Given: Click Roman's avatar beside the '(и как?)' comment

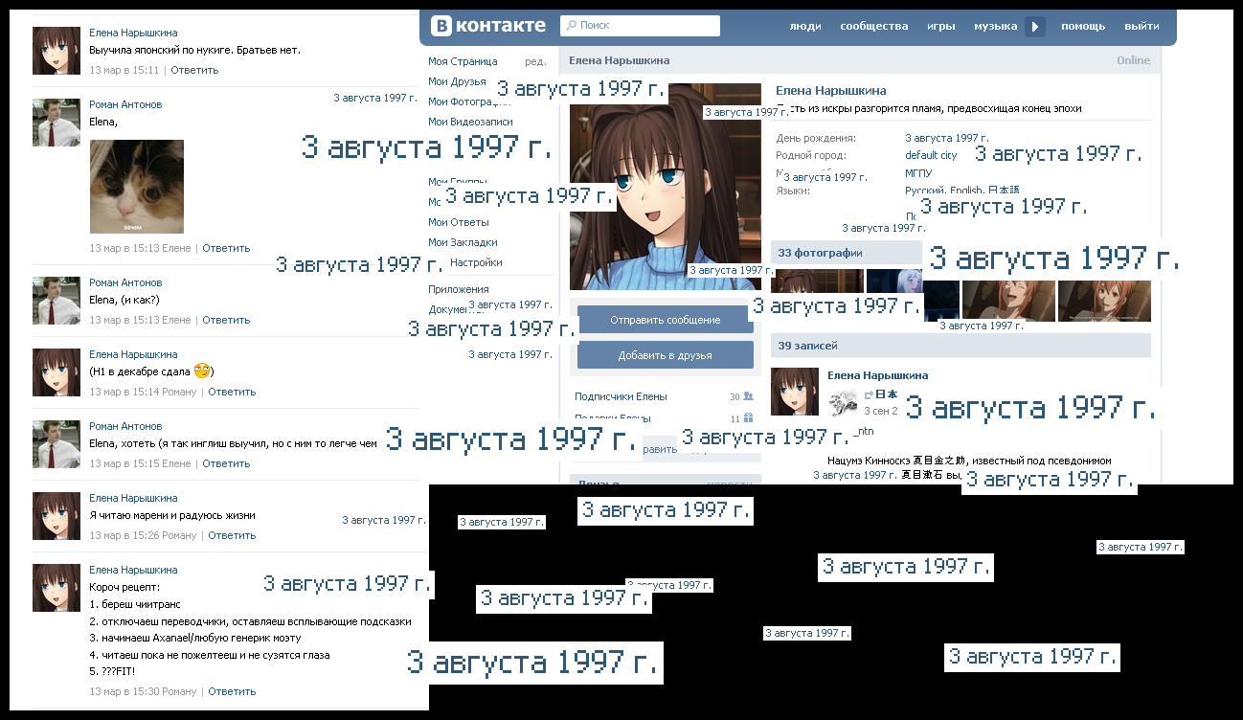Looking at the screenshot, I should click(56, 301).
